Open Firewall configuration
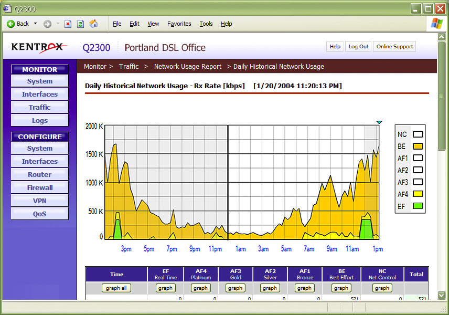Viewport: 449px width, 315px height. pos(40,188)
